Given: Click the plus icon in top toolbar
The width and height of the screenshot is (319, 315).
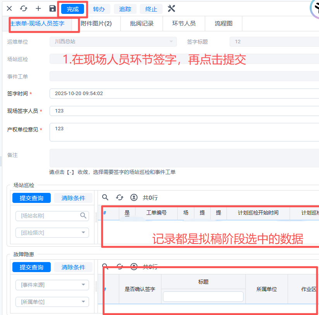Looking at the screenshot, I should tap(38, 9).
